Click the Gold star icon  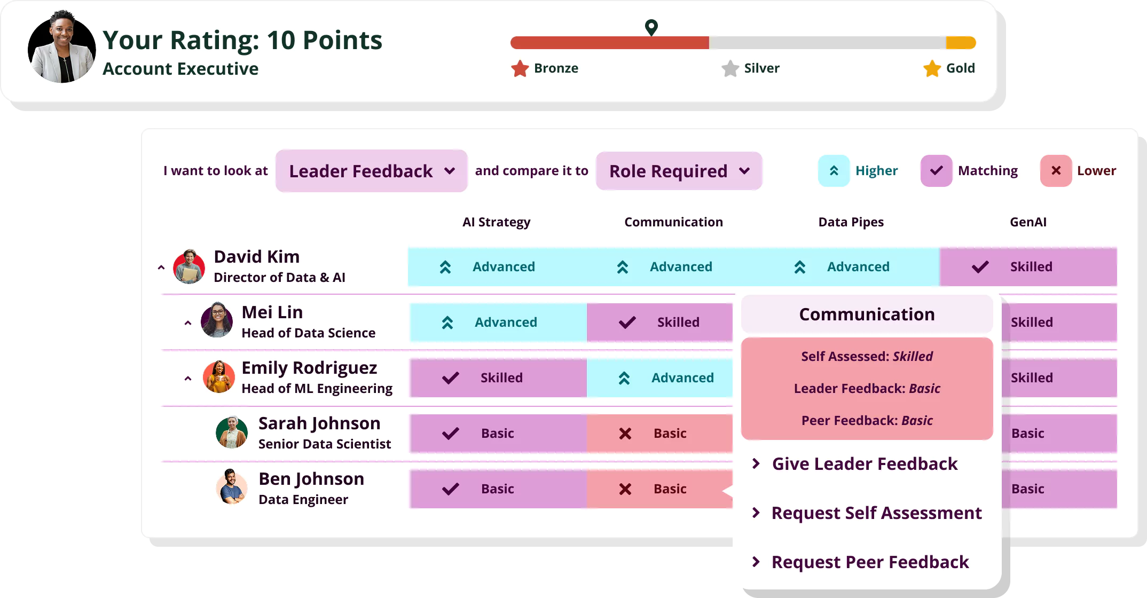pos(932,68)
